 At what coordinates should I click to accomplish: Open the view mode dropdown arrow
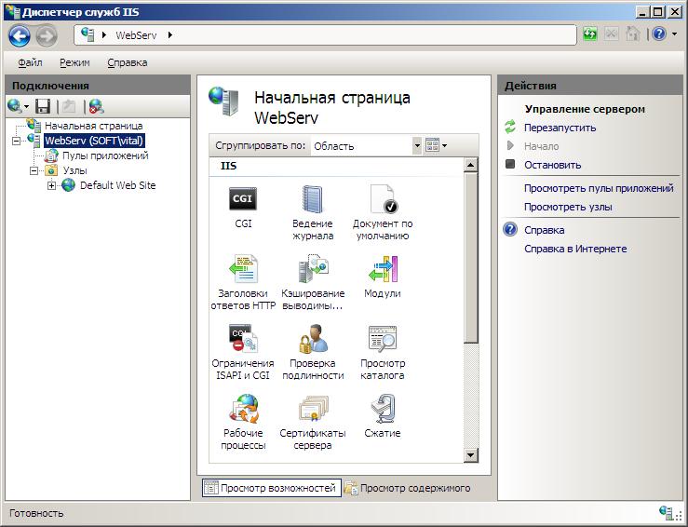click(x=444, y=145)
